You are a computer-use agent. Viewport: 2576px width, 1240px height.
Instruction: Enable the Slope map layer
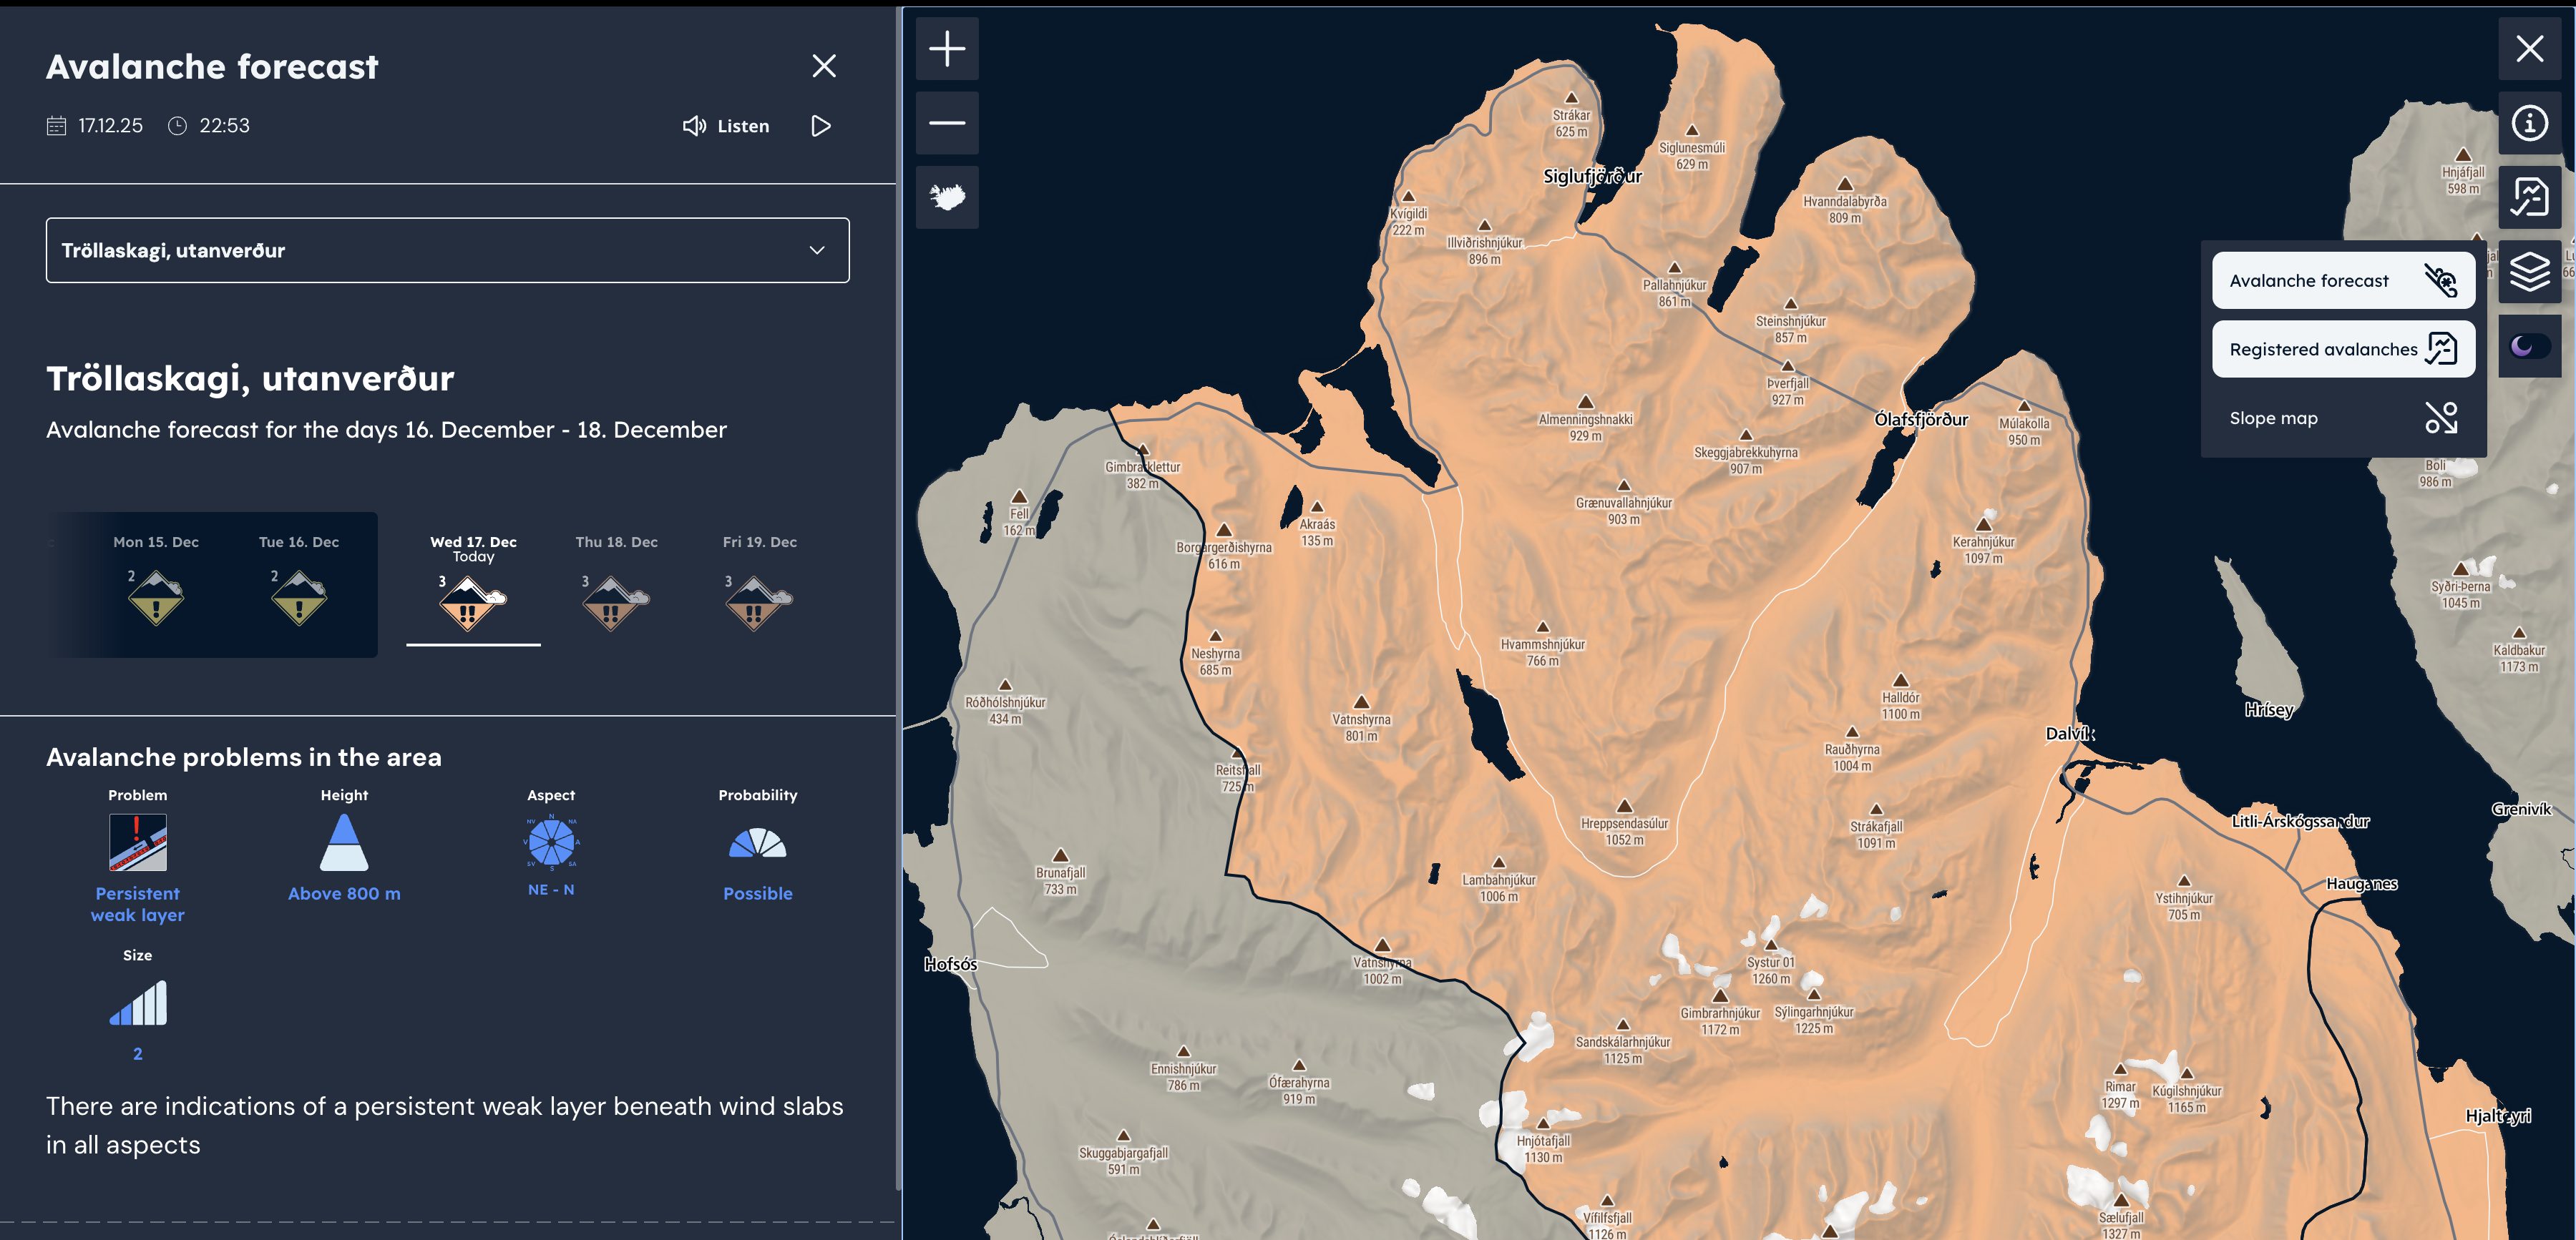[x=2342, y=418]
